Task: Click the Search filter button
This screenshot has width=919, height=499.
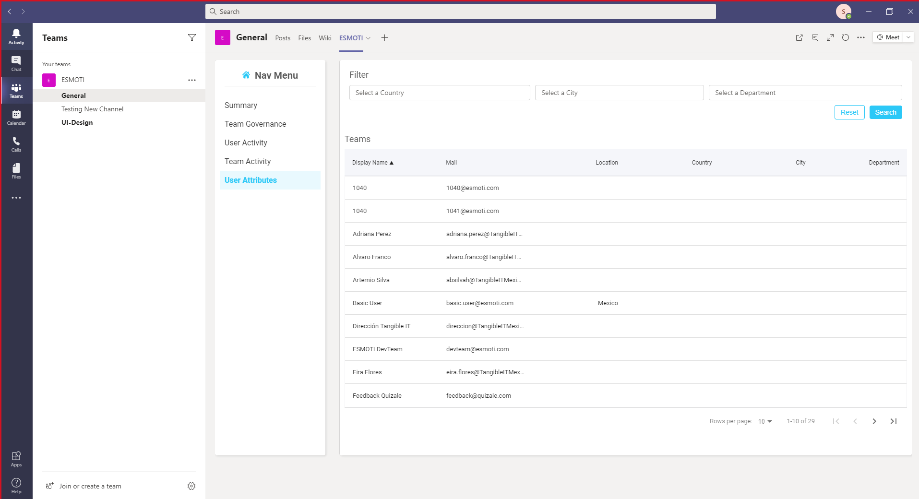Action: pyautogui.click(x=885, y=112)
